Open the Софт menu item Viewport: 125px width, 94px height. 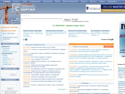coord(25,2)
